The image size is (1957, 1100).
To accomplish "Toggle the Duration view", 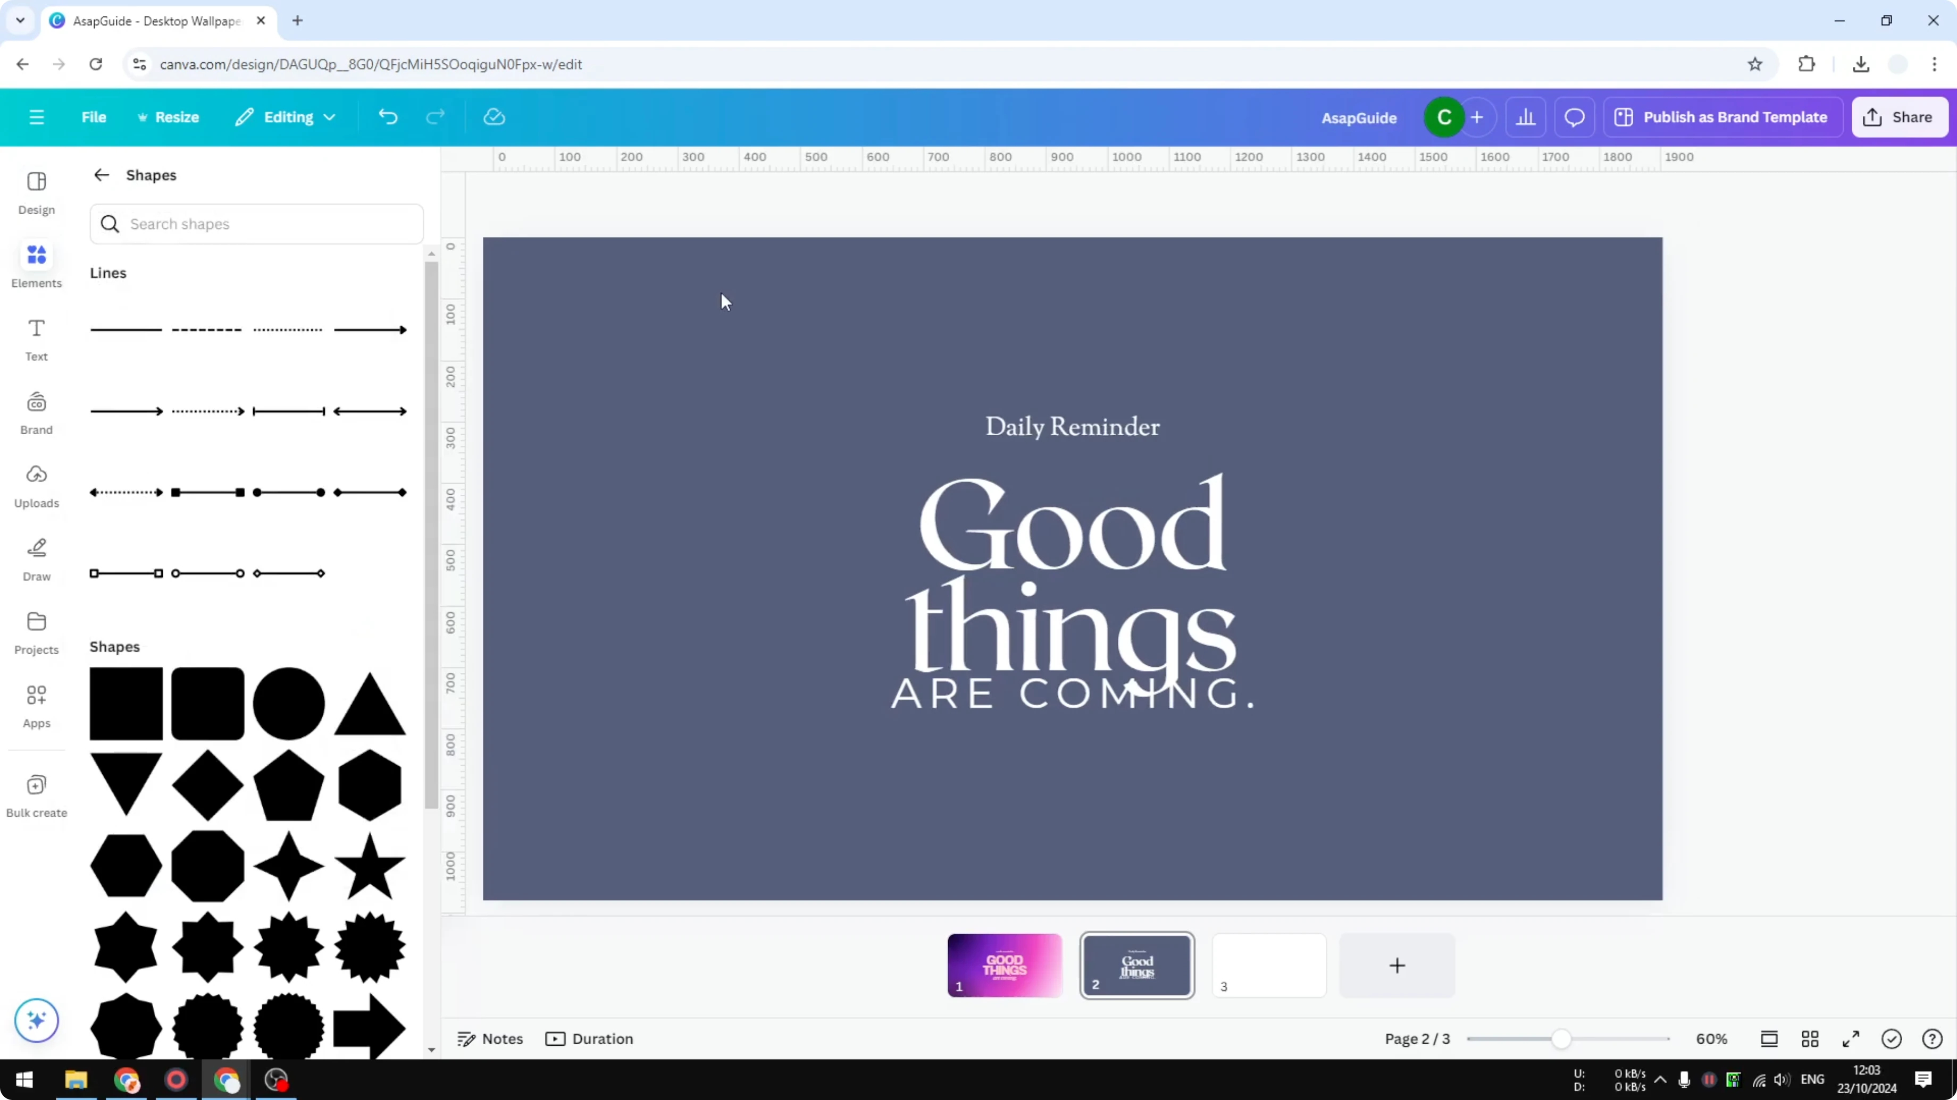I will click(590, 1038).
